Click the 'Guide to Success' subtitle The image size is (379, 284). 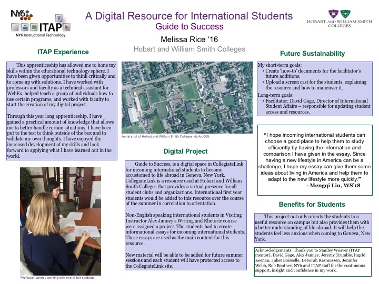tap(189, 26)
